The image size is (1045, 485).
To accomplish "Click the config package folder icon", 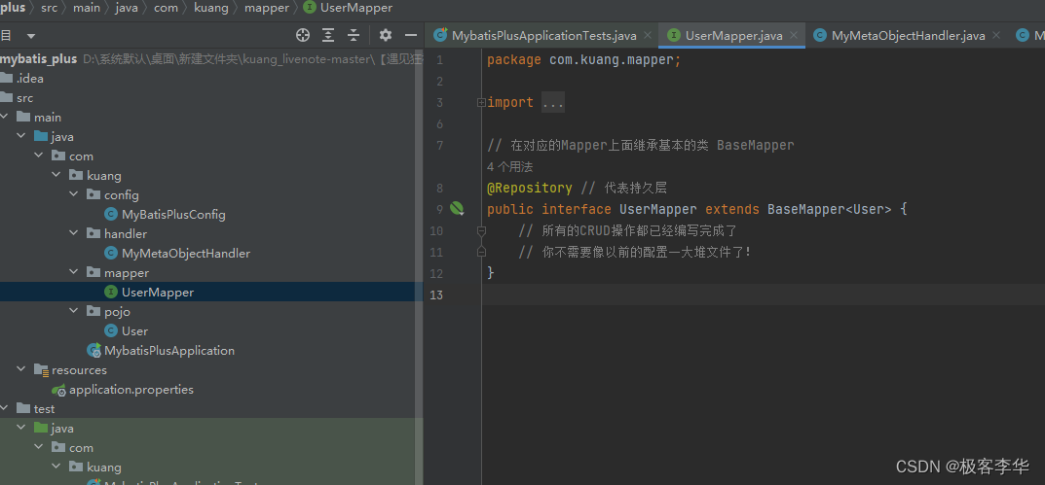I will click(x=93, y=195).
